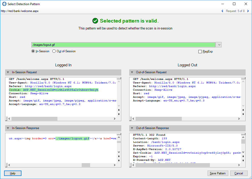This screenshot has width=252, height=179.
Task: Click the Save Pattern button
Action: [x=218, y=173]
